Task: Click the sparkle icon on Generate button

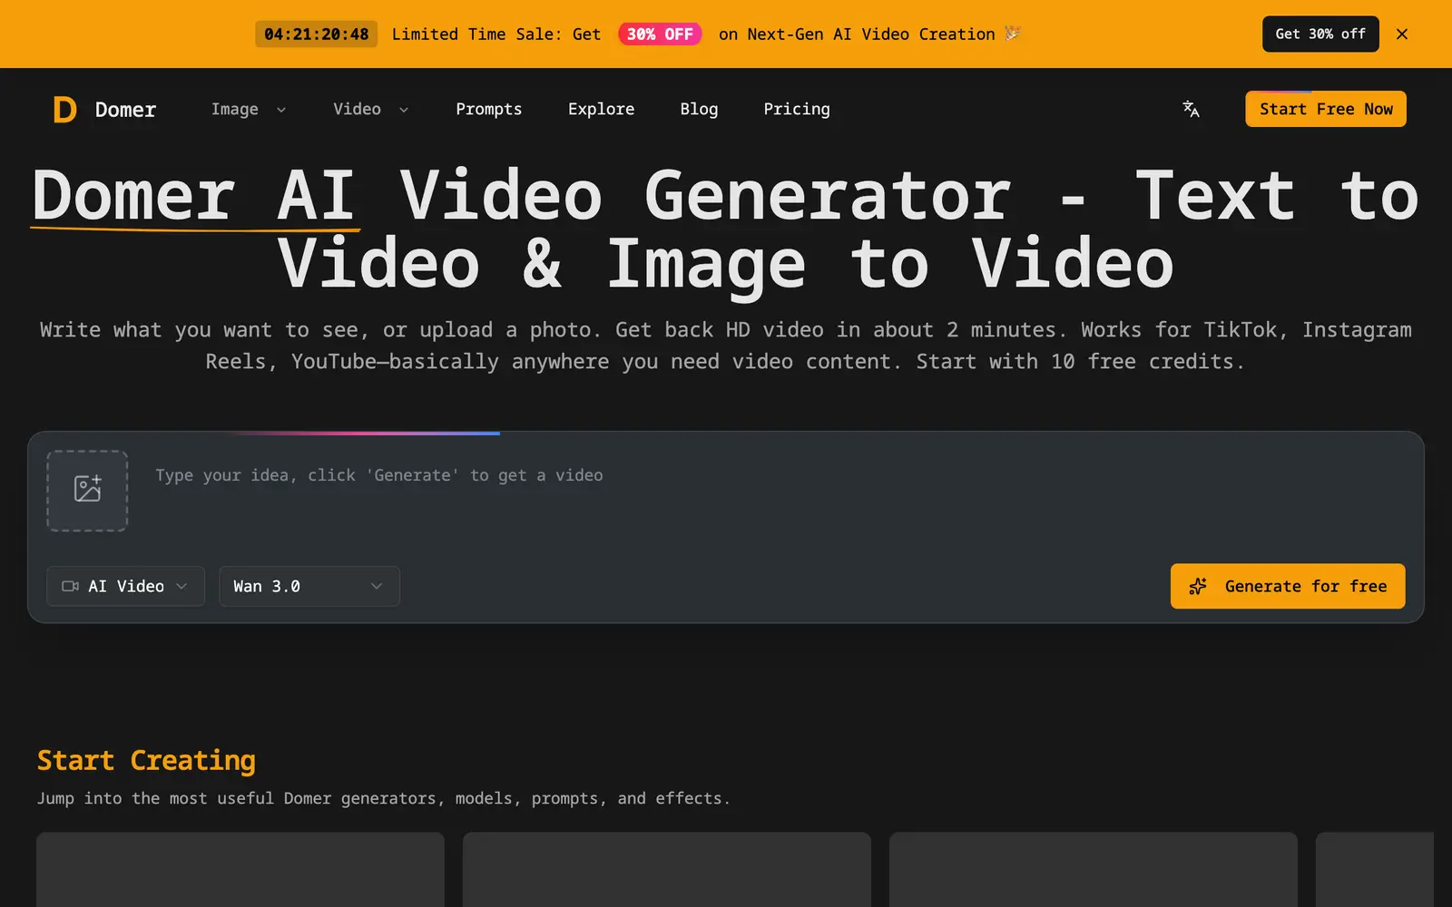Action: click(x=1198, y=586)
